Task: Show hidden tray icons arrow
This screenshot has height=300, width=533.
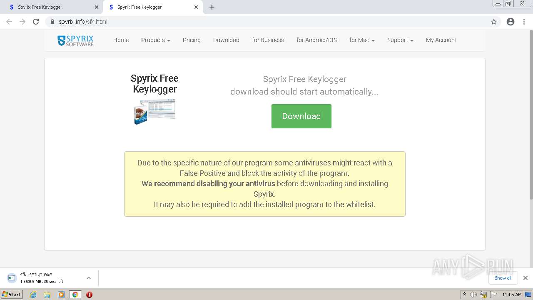Action: (464, 295)
